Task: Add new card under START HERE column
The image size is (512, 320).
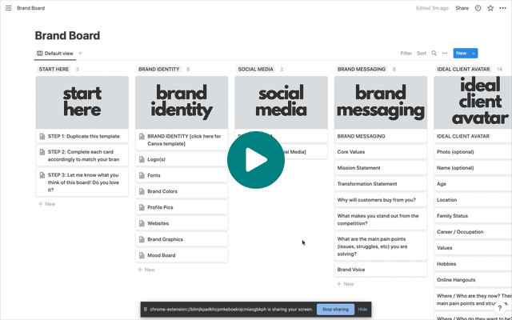Action: [46, 204]
